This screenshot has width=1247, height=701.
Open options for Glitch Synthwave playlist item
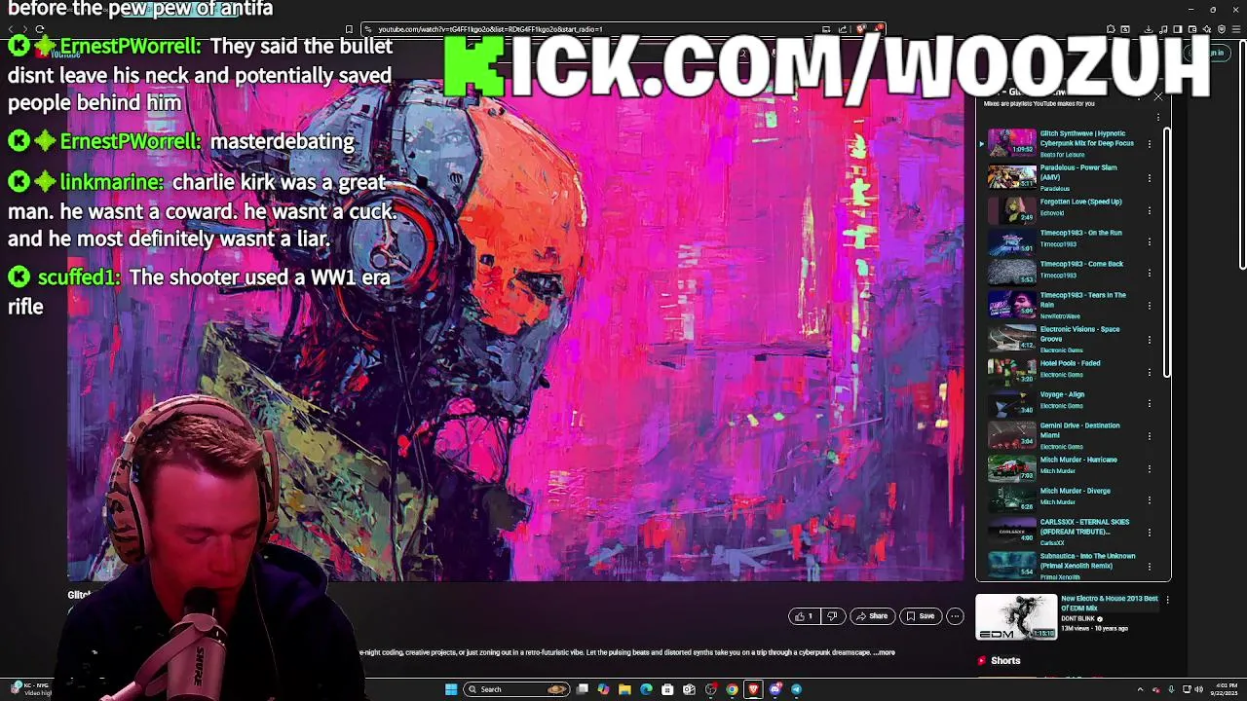tap(1150, 144)
